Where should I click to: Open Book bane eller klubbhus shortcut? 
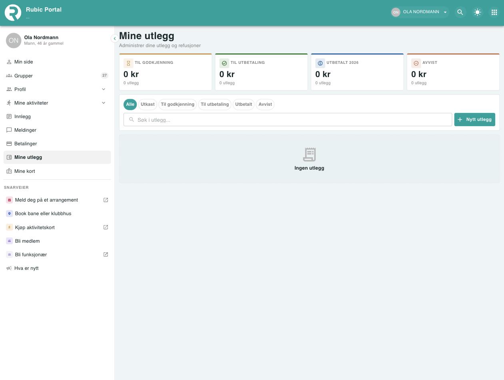click(57, 214)
